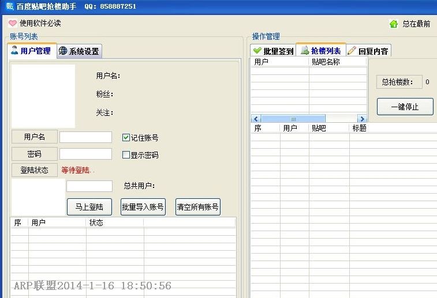Focus the 用户名 input field
437x298 pixels.
pos(85,137)
